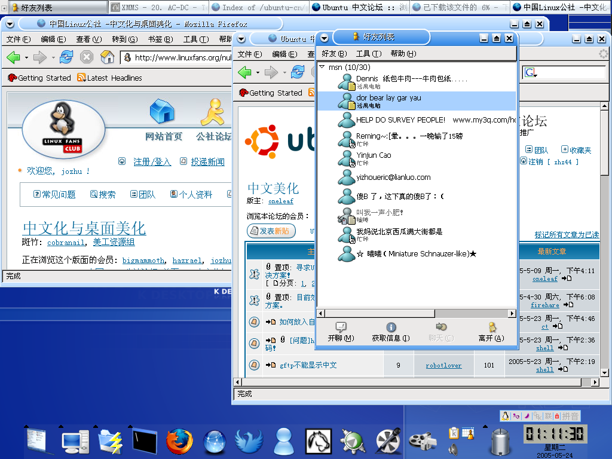Click the Linux Fans Club penguin logo
Screen dimensions: 612x459
click(x=63, y=129)
